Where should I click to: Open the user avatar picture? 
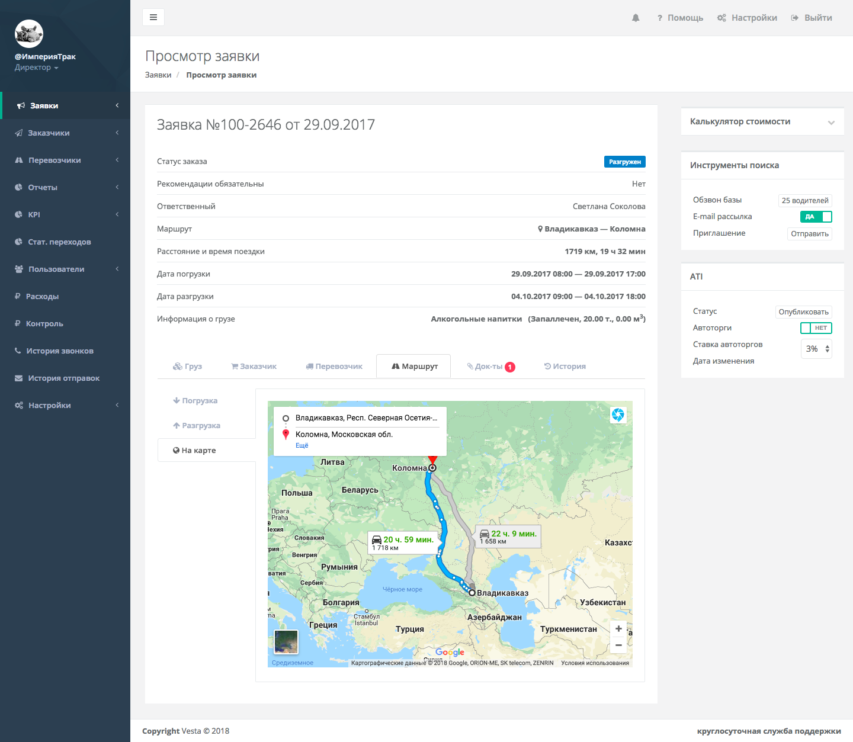click(x=29, y=34)
